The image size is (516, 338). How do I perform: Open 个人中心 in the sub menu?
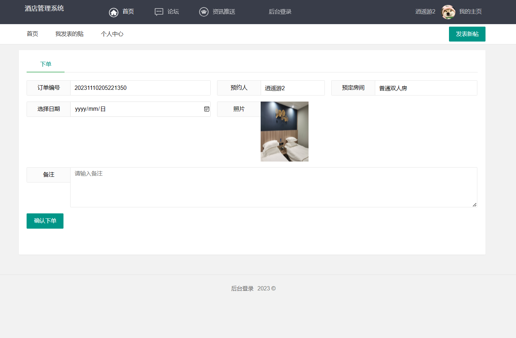point(112,34)
